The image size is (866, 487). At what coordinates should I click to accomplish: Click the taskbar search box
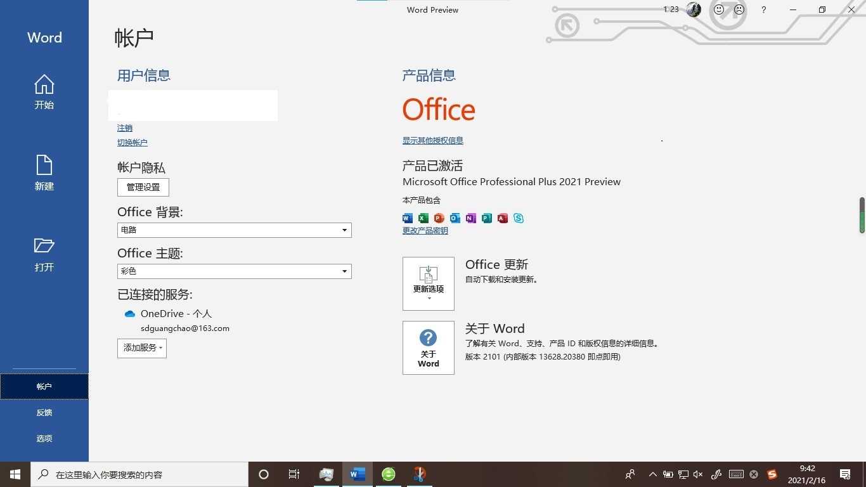[139, 474]
